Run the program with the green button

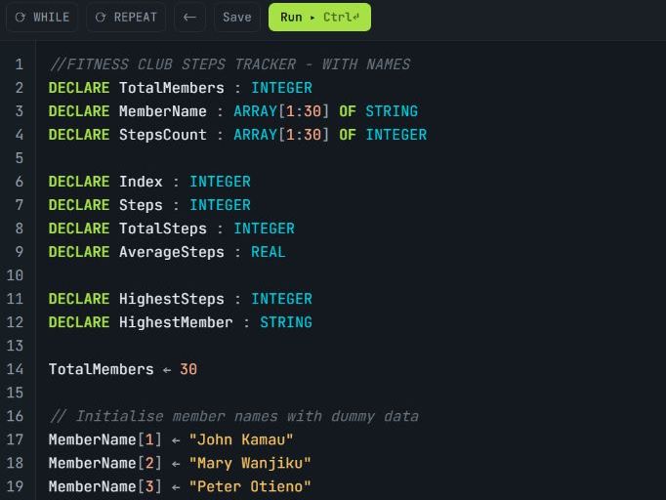point(319,18)
